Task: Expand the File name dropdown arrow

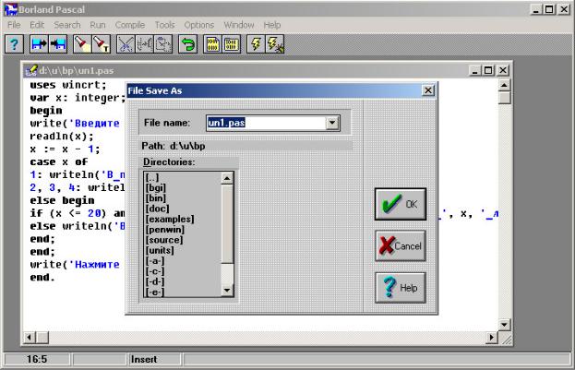Action: pos(332,123)
